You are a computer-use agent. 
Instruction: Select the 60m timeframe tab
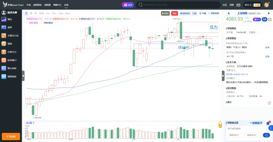click(x=68, y=13)
